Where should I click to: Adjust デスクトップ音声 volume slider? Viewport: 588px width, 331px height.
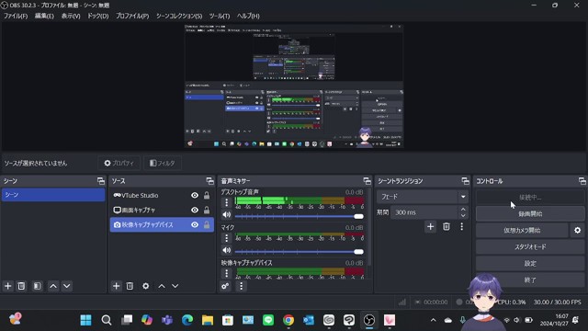pyautogui.click(x=299, y=216)
